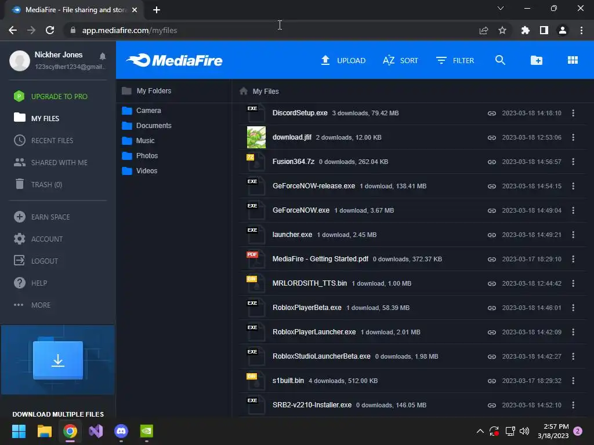Viewport: 594px width, 445px height.
Task: Open the Filter menu
Action: [455, 60]
